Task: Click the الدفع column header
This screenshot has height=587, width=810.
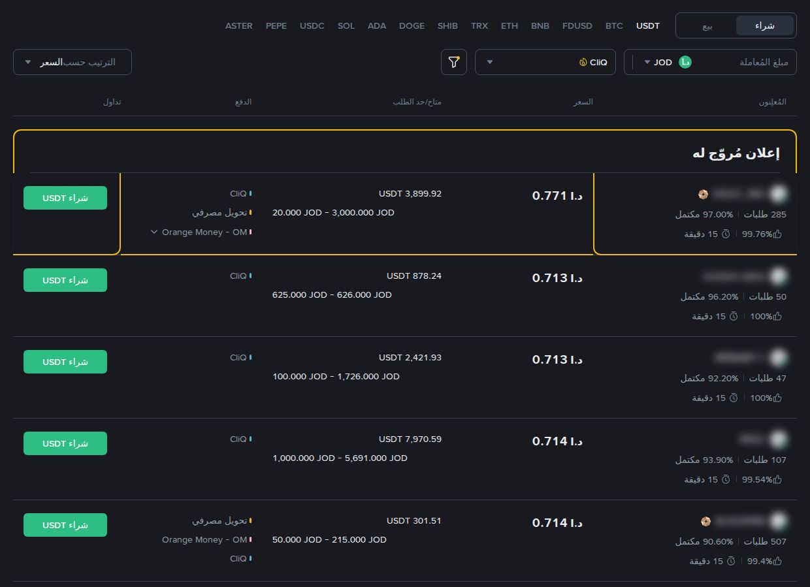Action: (243, 103)
